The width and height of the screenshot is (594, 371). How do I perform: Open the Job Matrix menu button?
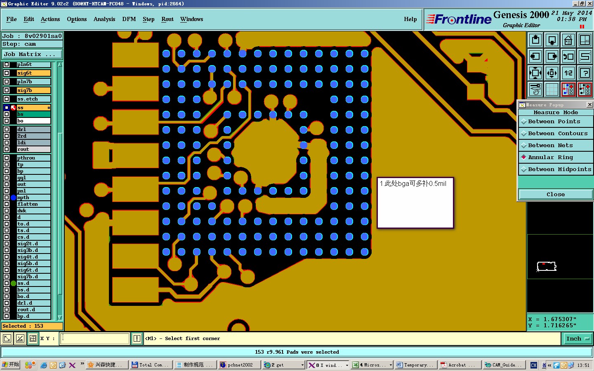pyautogui.click(x=32, y=54)
